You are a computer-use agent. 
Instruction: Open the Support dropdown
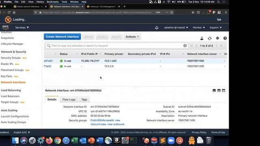click(x=216, y=28)
